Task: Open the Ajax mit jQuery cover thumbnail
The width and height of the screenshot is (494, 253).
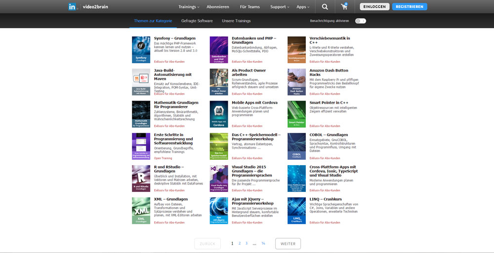Action: [x=219, y=211]
